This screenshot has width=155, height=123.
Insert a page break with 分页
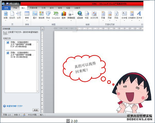[19, 15]
